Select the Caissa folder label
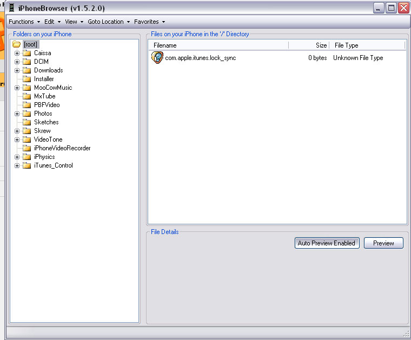Screen dimensions: 411x340 (43, 53)
